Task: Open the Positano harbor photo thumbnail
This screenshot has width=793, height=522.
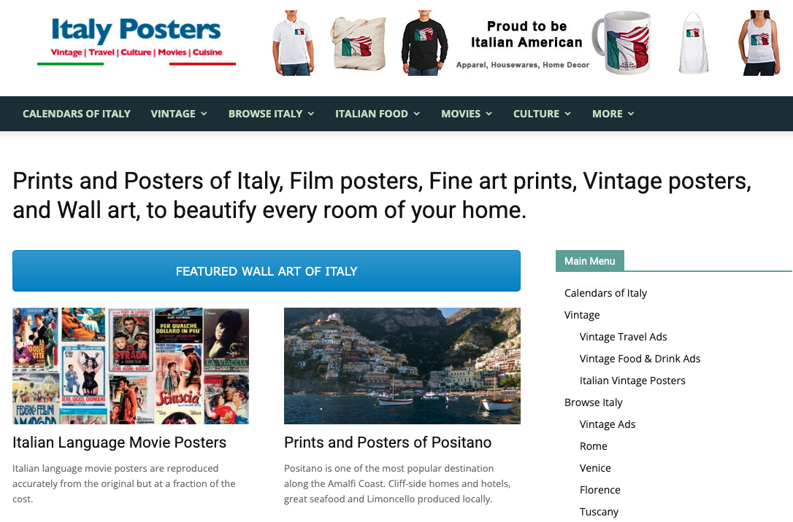Action: [x=402, y=366]
